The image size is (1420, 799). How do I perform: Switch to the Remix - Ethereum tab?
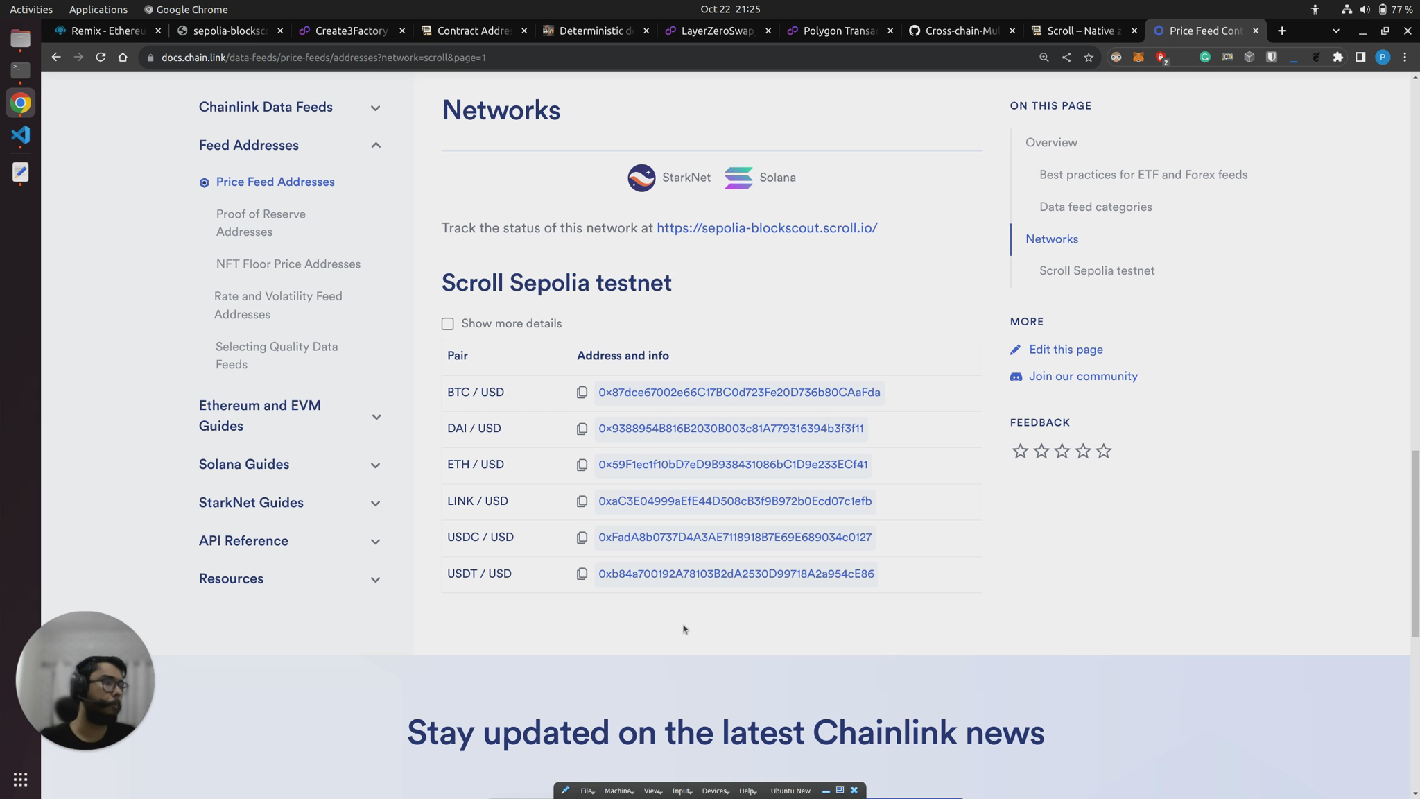108,31
